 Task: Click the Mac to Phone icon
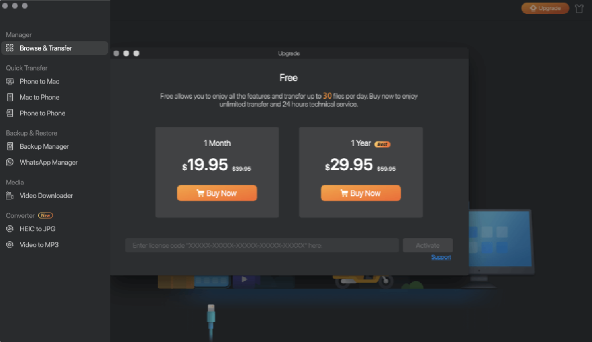tap(10, 97)
